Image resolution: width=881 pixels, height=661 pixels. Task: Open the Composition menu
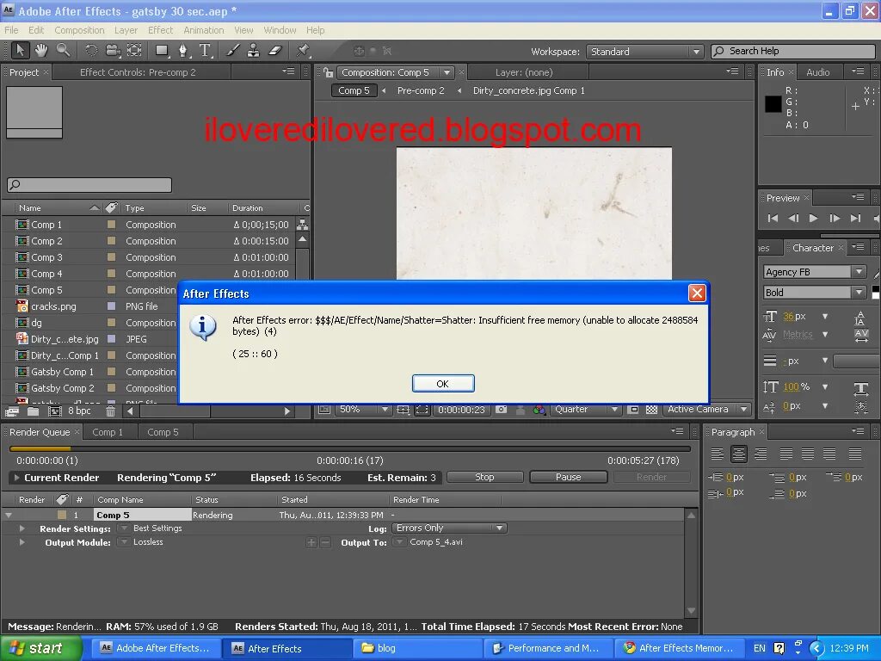point(79,30)
